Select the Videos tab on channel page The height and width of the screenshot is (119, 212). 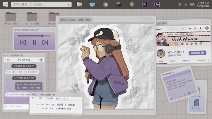coord(173,61)
